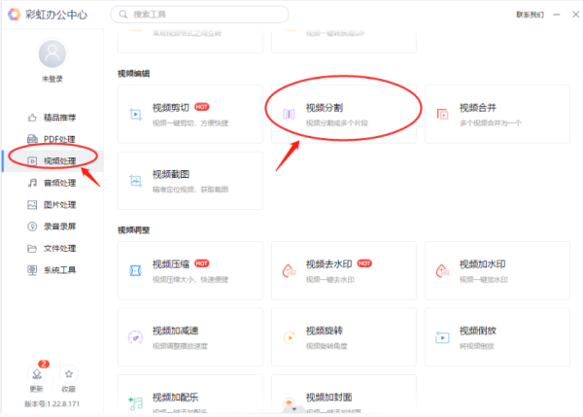The image size is (583, 417).
Task: Click the picture icon beside 图片处理
Action: 32,204
